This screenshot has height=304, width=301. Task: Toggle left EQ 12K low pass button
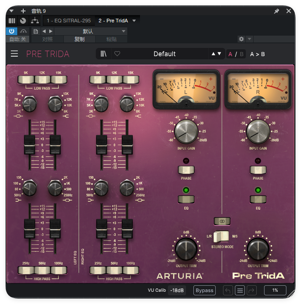pos(42,79)
